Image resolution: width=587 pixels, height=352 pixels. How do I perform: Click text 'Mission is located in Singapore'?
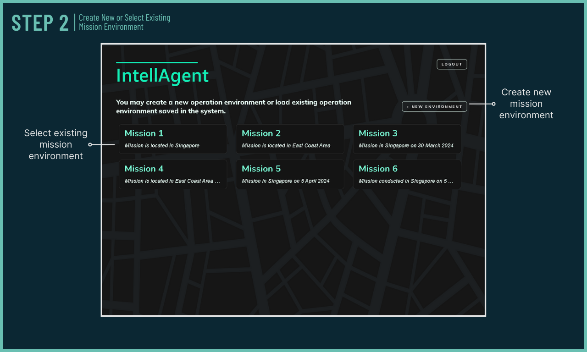[x=162, y=146]
